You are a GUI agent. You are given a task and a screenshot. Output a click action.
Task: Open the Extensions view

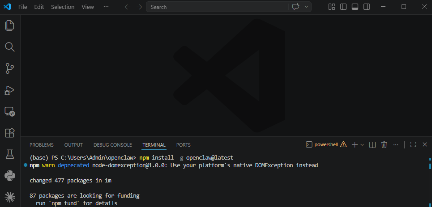pos(10,133)
